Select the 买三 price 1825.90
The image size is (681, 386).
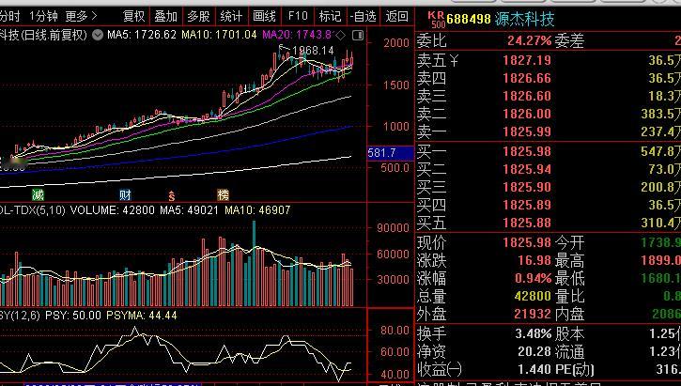(527, 187)
